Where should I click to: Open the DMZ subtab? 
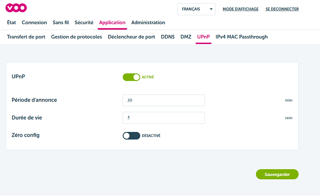186,37
